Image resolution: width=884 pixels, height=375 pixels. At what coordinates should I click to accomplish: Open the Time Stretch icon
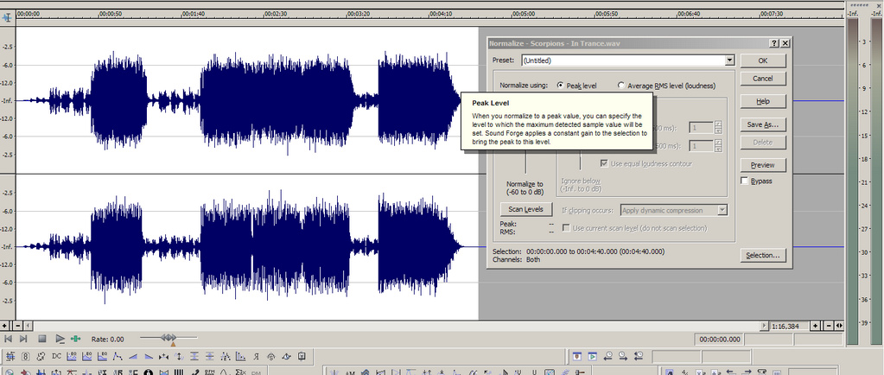286,356
